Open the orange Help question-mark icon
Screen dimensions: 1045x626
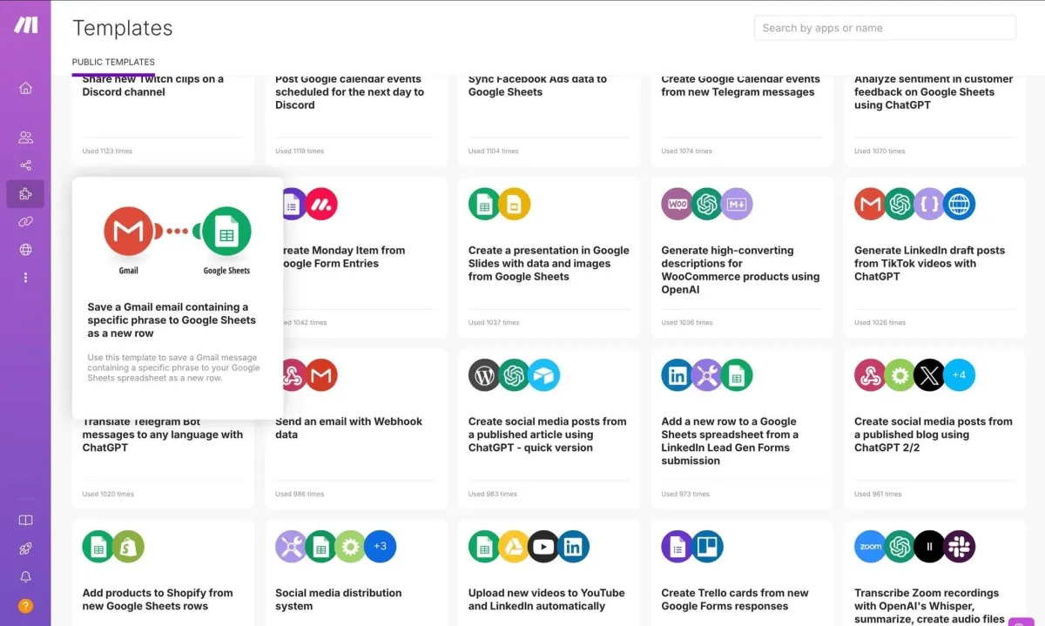point(25,606)
